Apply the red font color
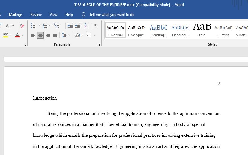 click(x=17, y=35)
